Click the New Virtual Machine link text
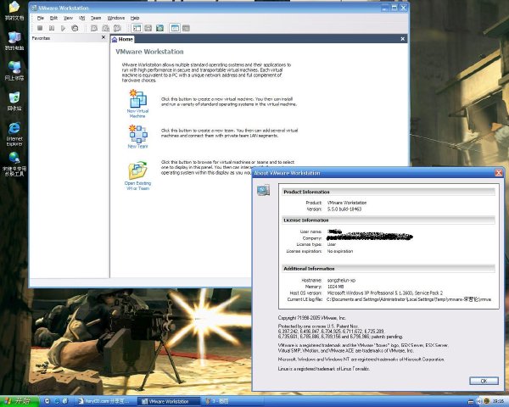The height and width of the screenshot is (407, 509). tap(137, 114)
